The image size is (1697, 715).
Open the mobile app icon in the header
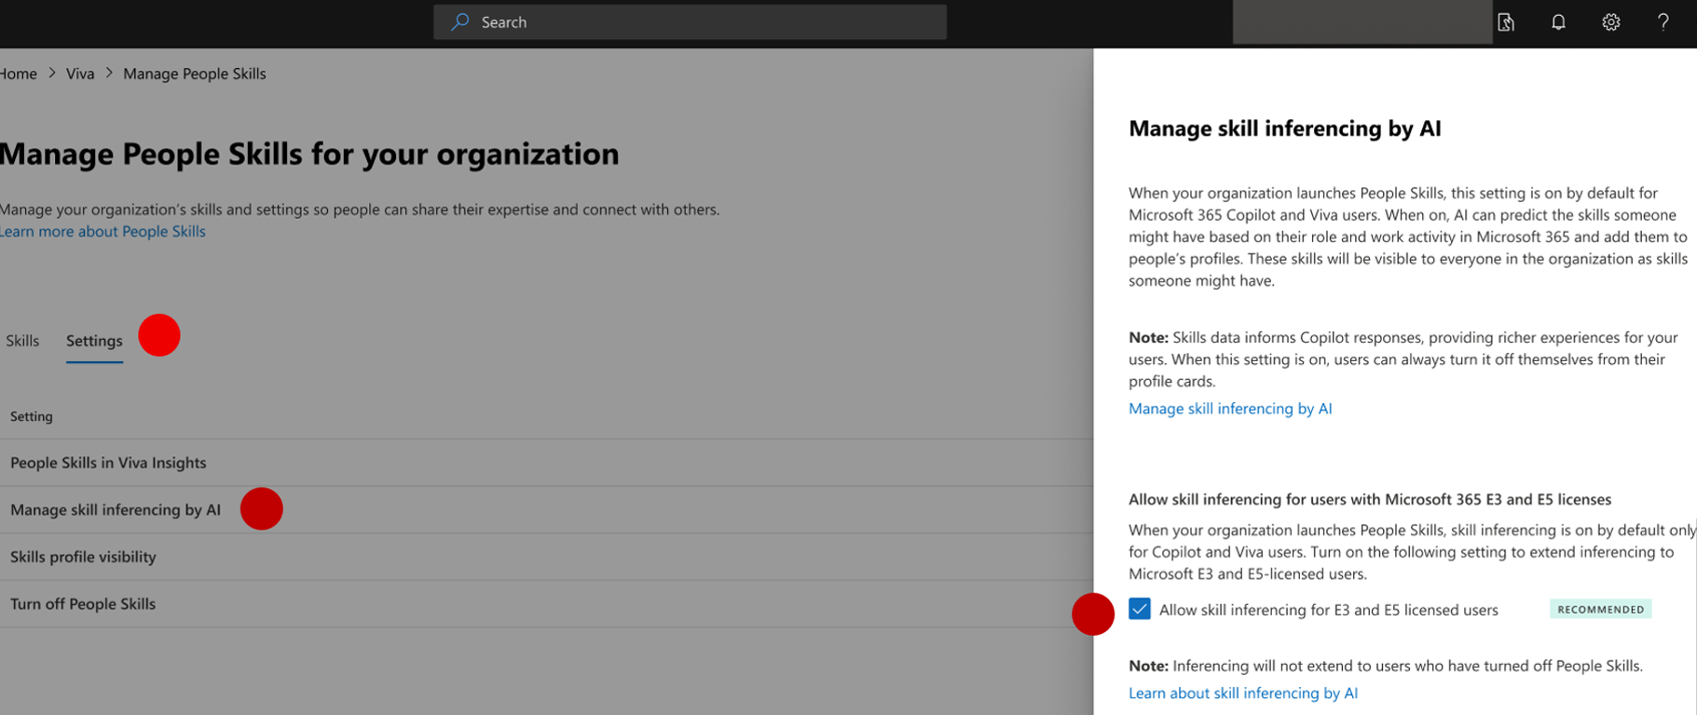pos(1506,22)
